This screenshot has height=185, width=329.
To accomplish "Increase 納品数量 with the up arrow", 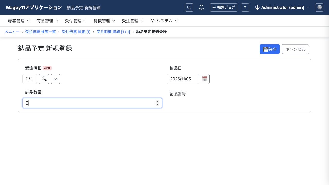I will coord(157,101).
